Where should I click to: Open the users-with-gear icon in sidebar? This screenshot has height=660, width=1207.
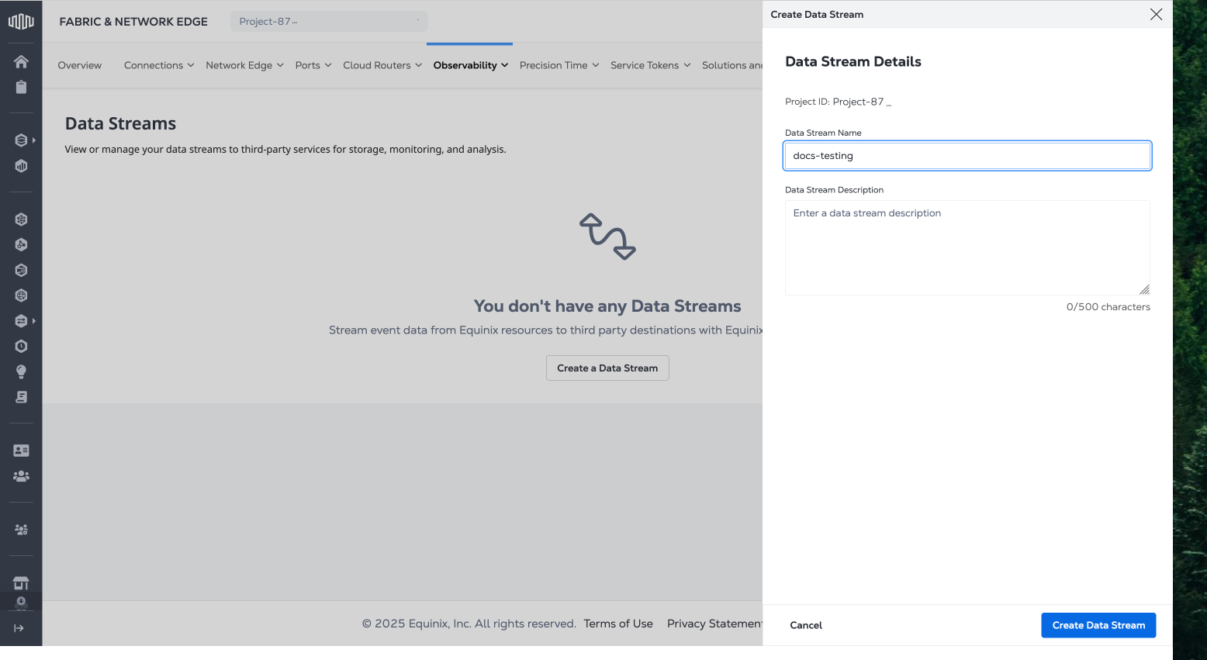tap(21, 530)
